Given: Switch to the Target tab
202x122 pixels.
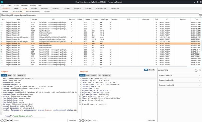Looking at the screenshot, I should (16, 8).
